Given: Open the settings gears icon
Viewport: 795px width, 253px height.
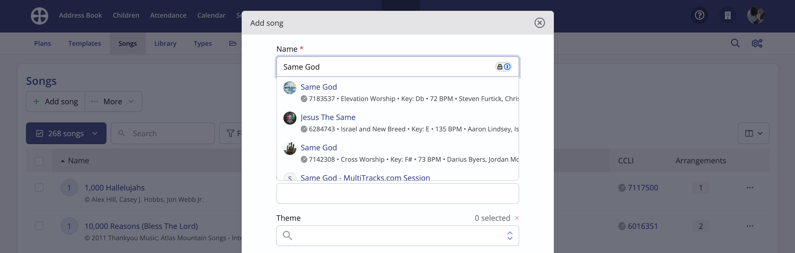Looking at the screenshot, I should (757, 43).
